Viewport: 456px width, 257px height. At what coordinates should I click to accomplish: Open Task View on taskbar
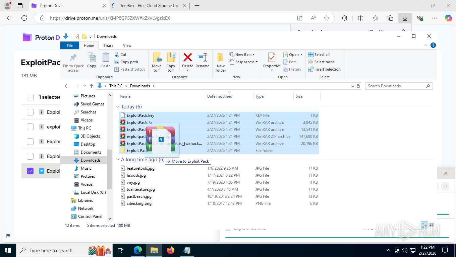(121, 250)
